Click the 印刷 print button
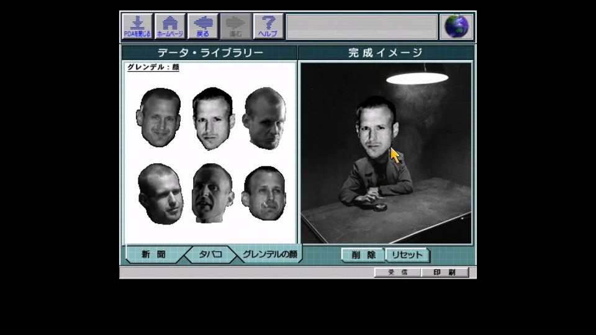The image size is (596, 335). click(x=445, y=272)
